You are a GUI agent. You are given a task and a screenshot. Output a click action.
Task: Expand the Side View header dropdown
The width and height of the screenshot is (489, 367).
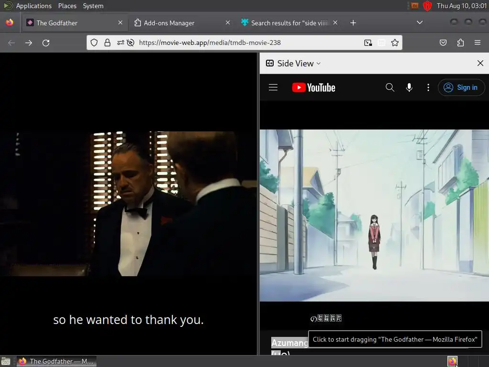[x=293, y=64]
